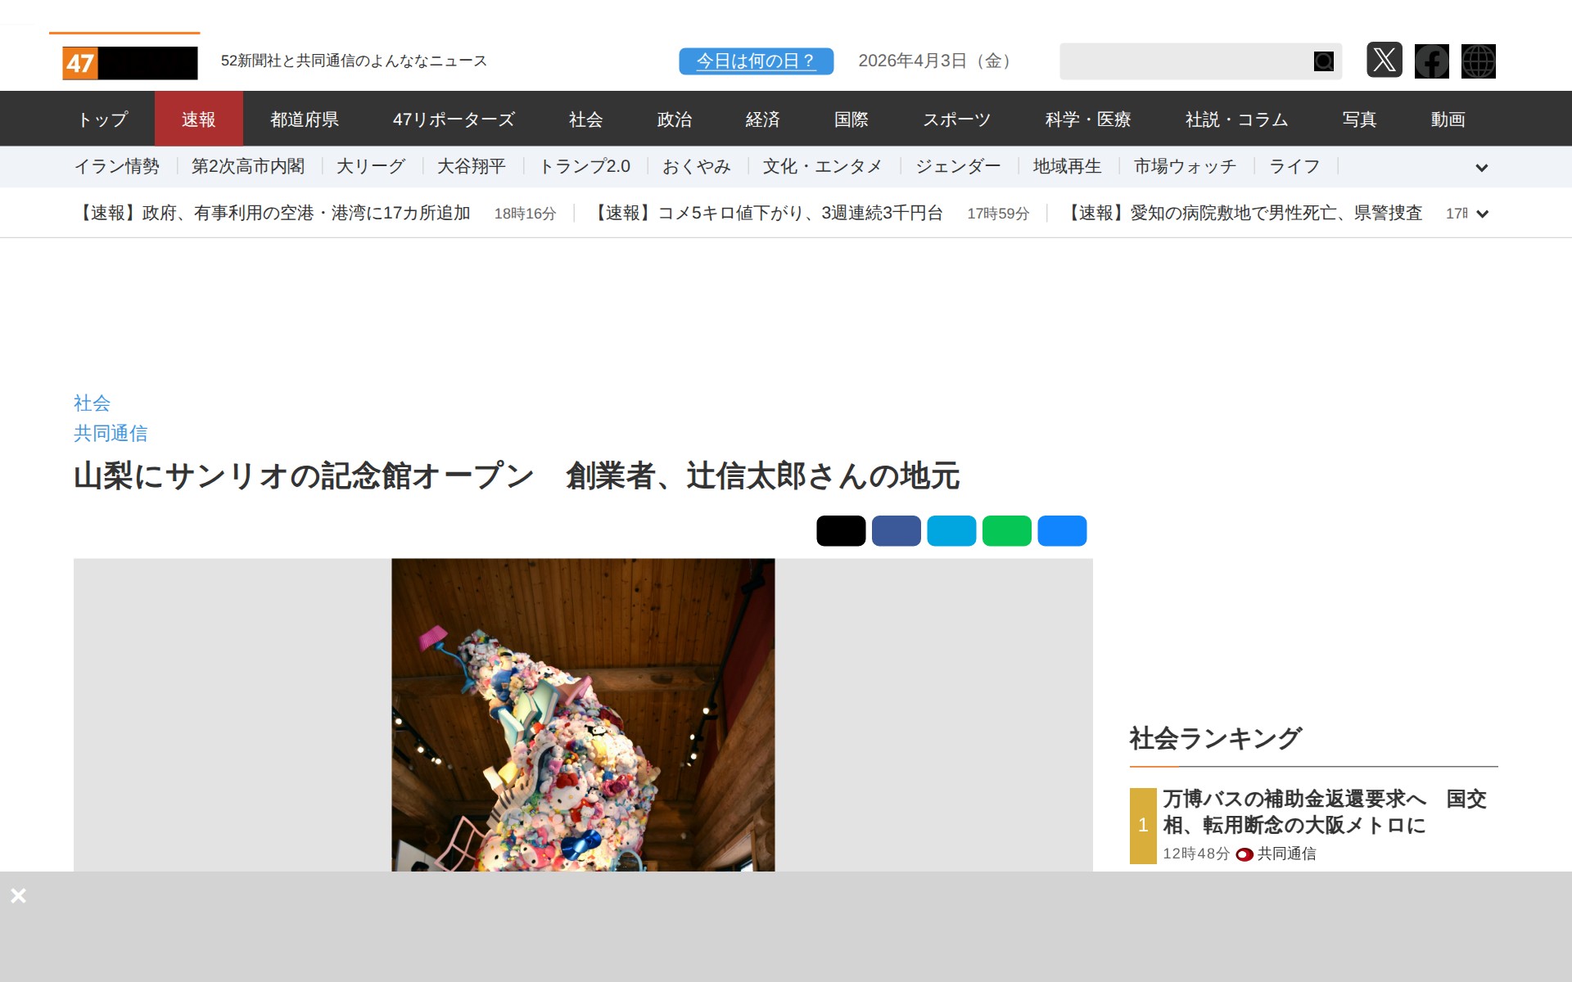This screenshot has height=982, width=1572.
Task: Open the 大谷翔平 topic link
Action: [x=471, y=167]
